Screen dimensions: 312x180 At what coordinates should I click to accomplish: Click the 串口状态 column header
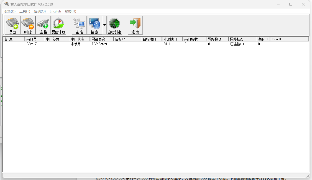(80, 39)
